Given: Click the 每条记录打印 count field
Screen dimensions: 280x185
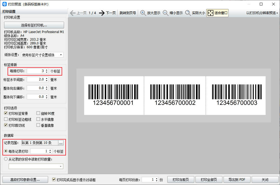Looking at the screenshot, I should coord(39,151).
